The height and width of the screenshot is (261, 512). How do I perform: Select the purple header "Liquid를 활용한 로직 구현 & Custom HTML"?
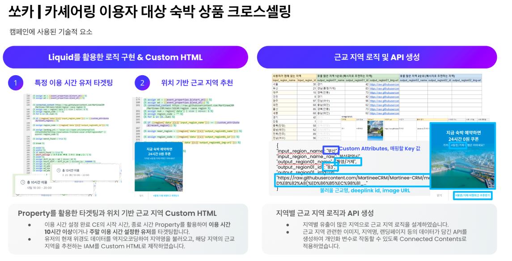coord(126,57)
